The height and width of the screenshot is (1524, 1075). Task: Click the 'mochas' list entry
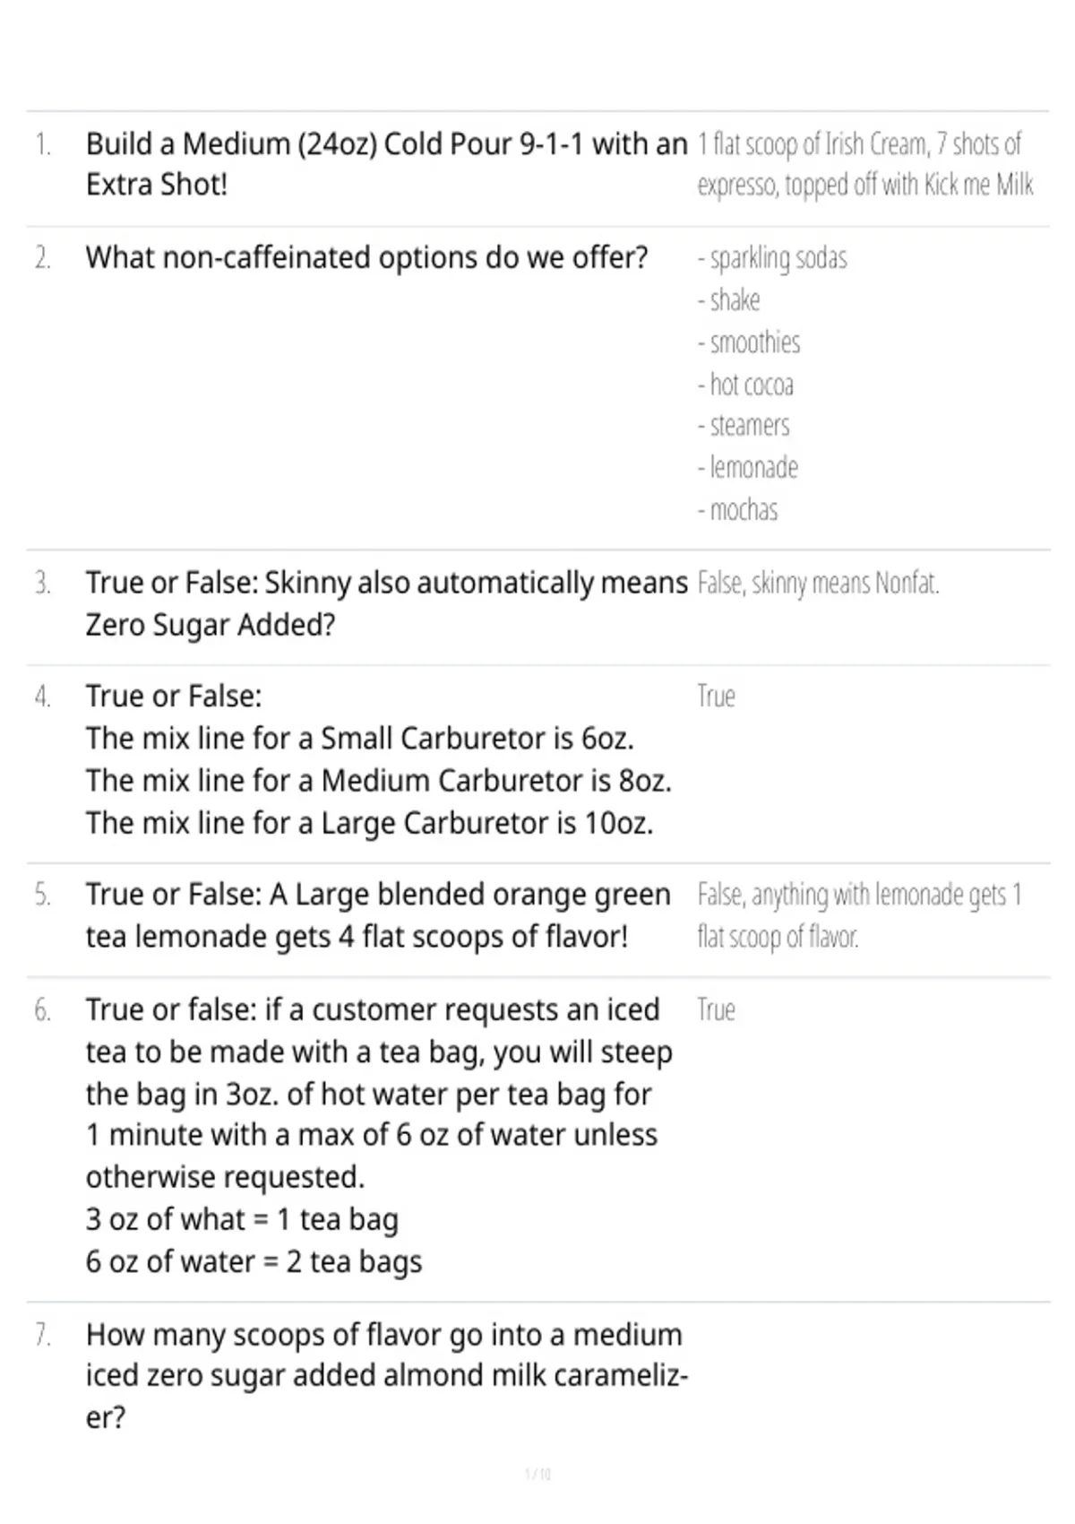737,510
